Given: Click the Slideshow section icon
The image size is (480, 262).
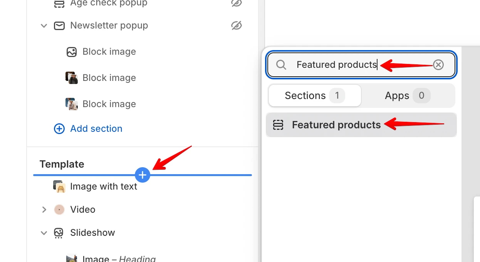Looking at the screenshot, I should (59, 233).
